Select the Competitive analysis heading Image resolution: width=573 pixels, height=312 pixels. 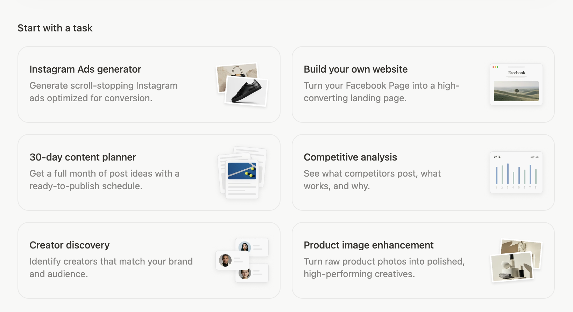pyautogui.click(x=350, y=157)
